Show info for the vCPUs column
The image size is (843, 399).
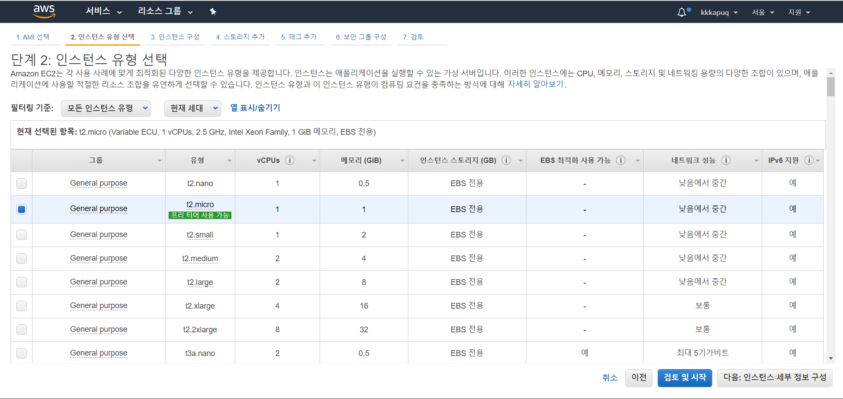[x=290, y=160]
